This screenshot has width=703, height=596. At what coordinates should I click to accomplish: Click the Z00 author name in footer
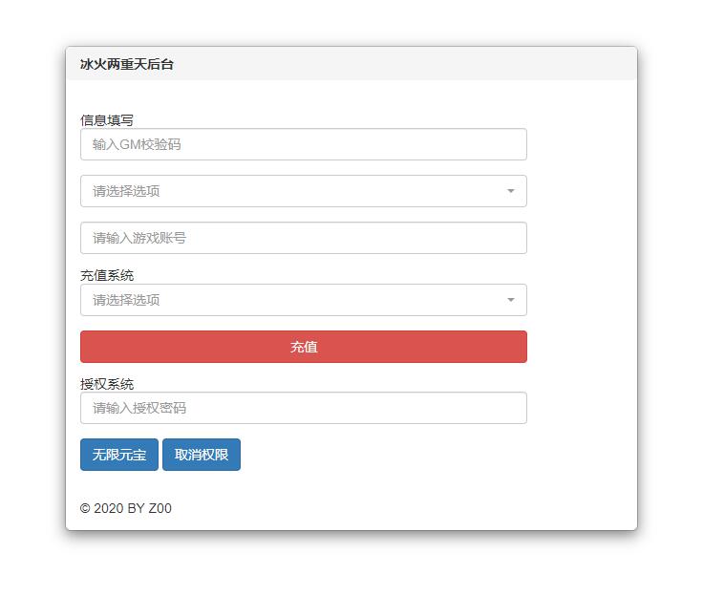(160, 508)
